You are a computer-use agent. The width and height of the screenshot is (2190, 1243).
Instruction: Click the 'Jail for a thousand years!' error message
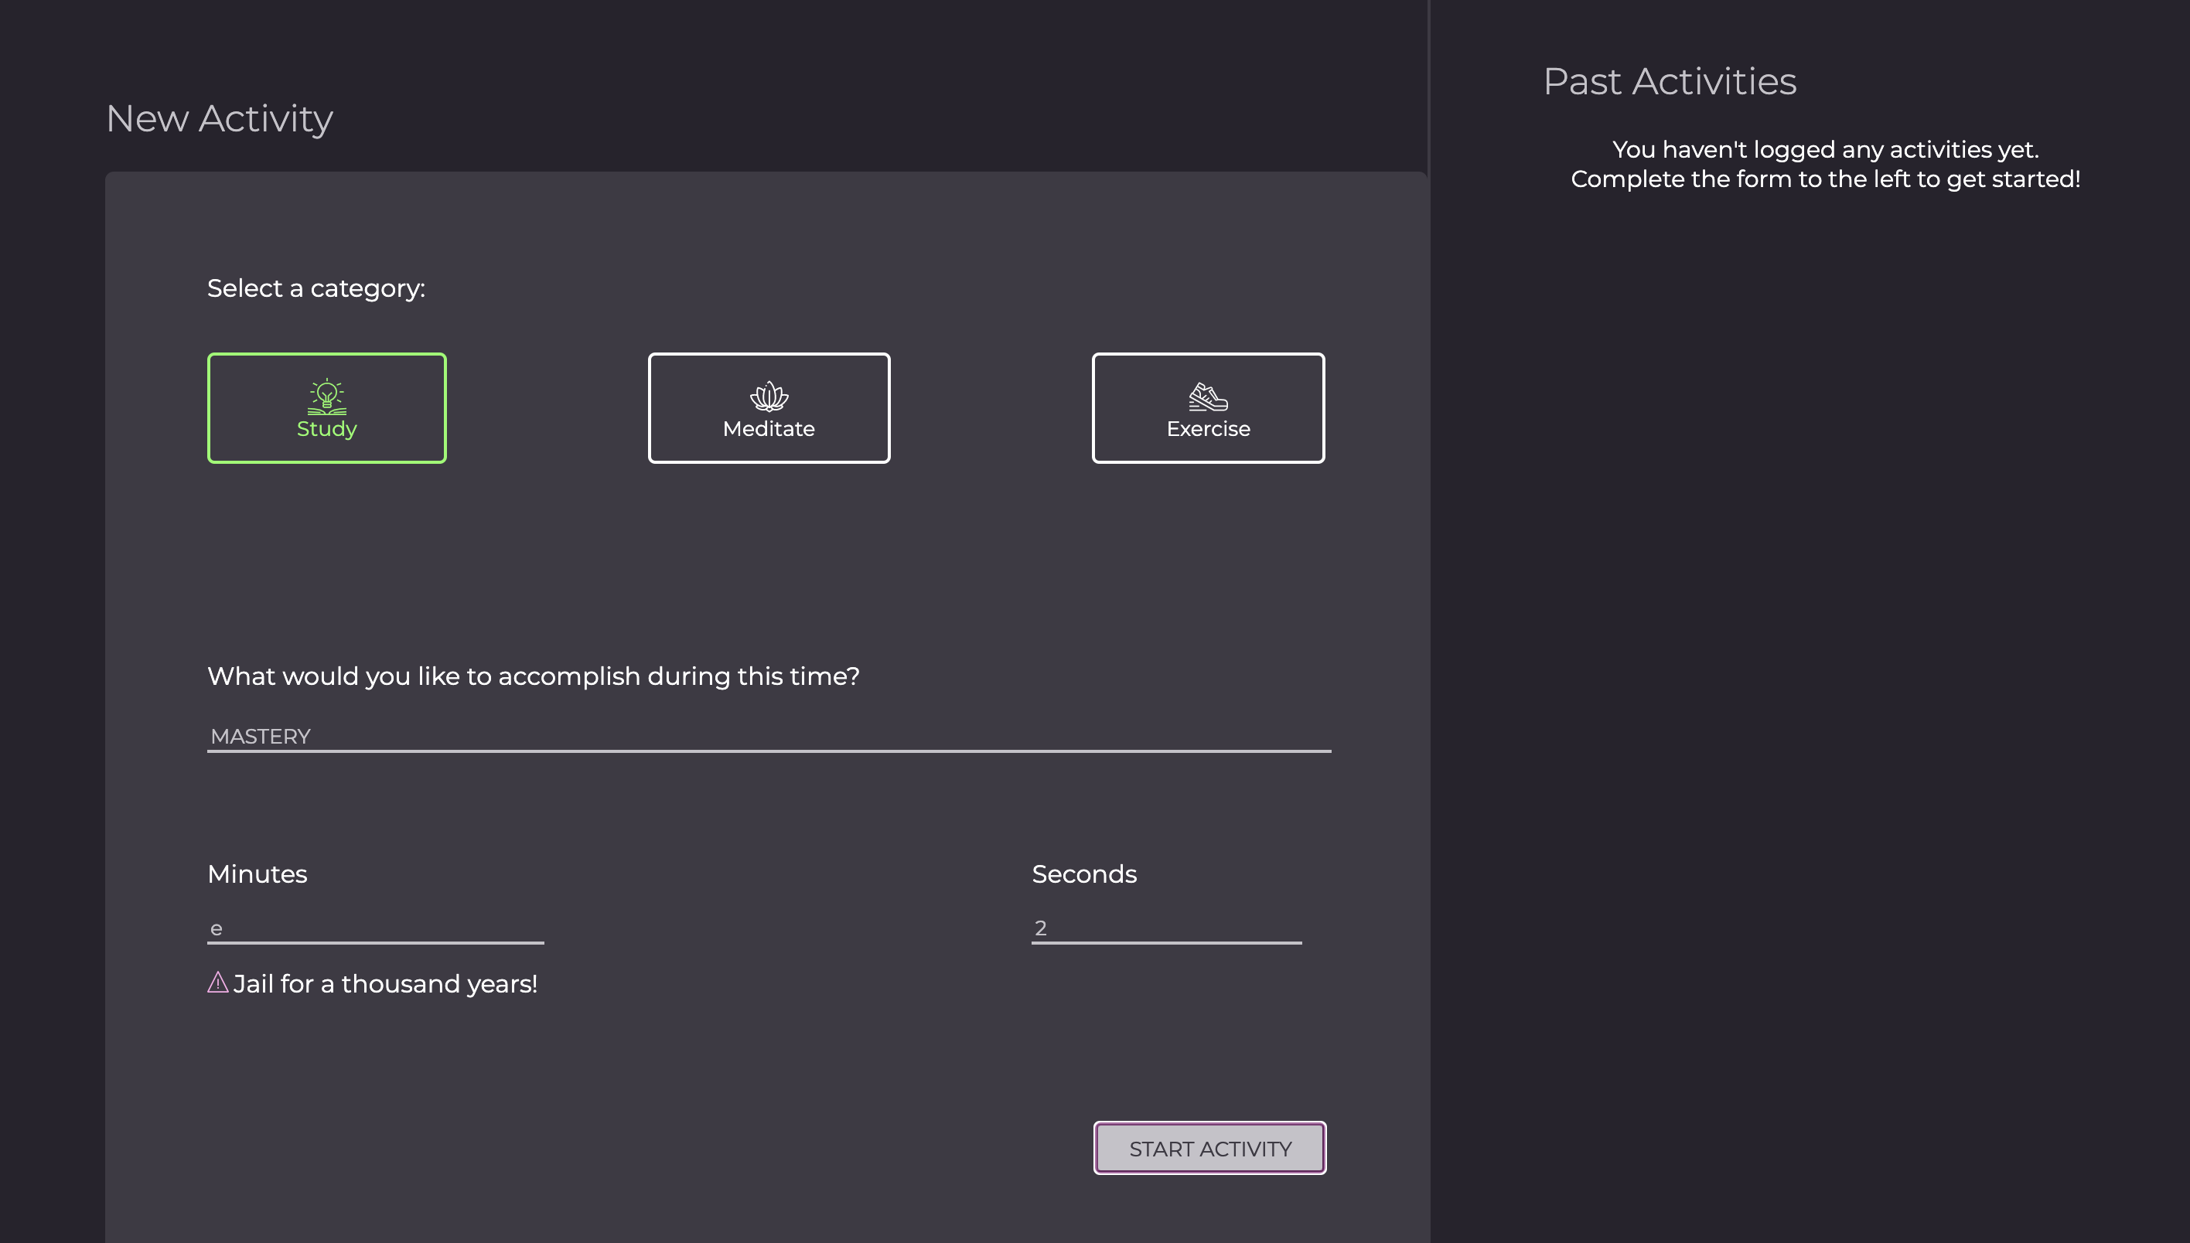(x=385, y=983)
